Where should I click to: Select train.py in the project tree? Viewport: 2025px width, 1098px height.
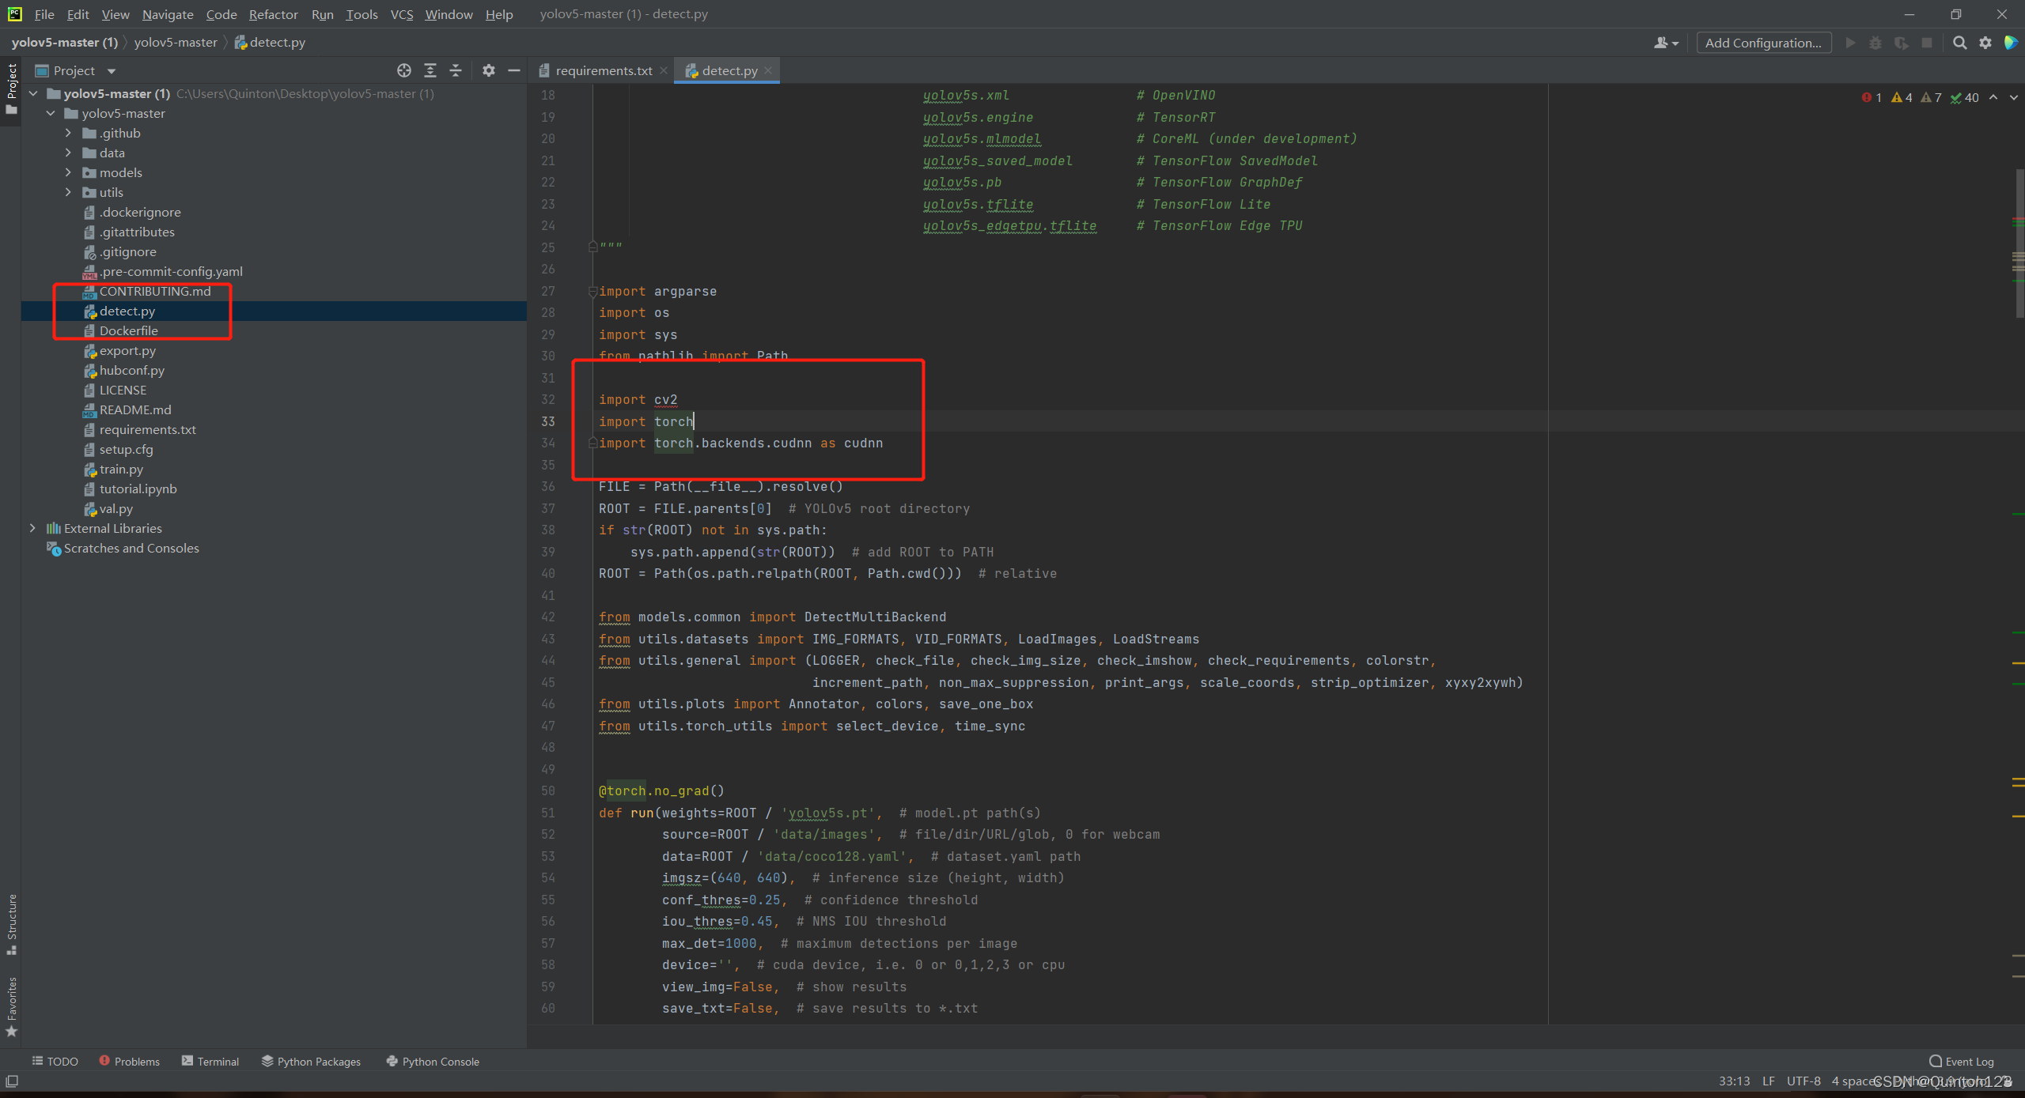click(x=121, y=469)
